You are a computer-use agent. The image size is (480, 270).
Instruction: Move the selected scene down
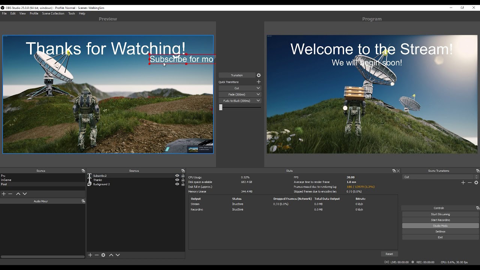[x=25, y=194]
